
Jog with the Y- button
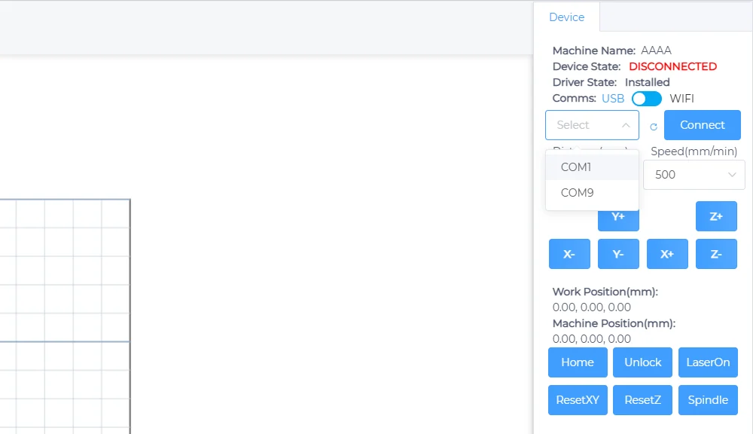click(618, 254)
